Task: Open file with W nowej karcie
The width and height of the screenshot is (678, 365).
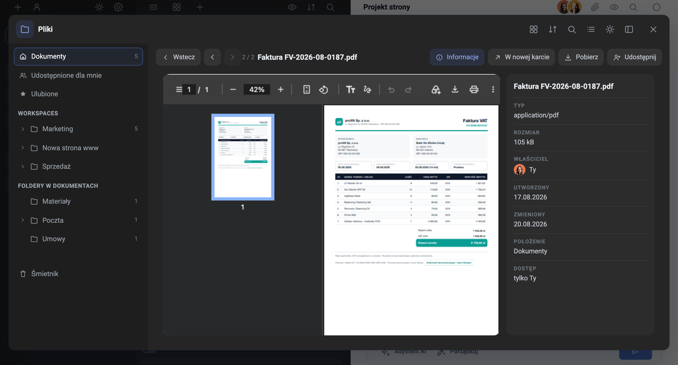Action: 522,57
